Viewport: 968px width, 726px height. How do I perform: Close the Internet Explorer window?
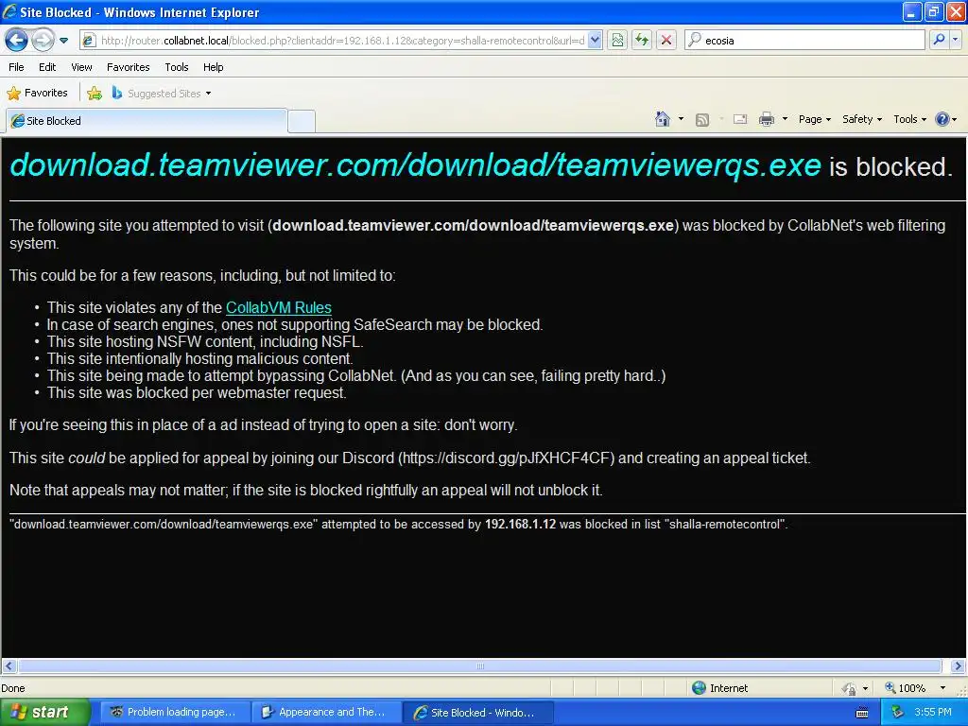coord(956,11)
